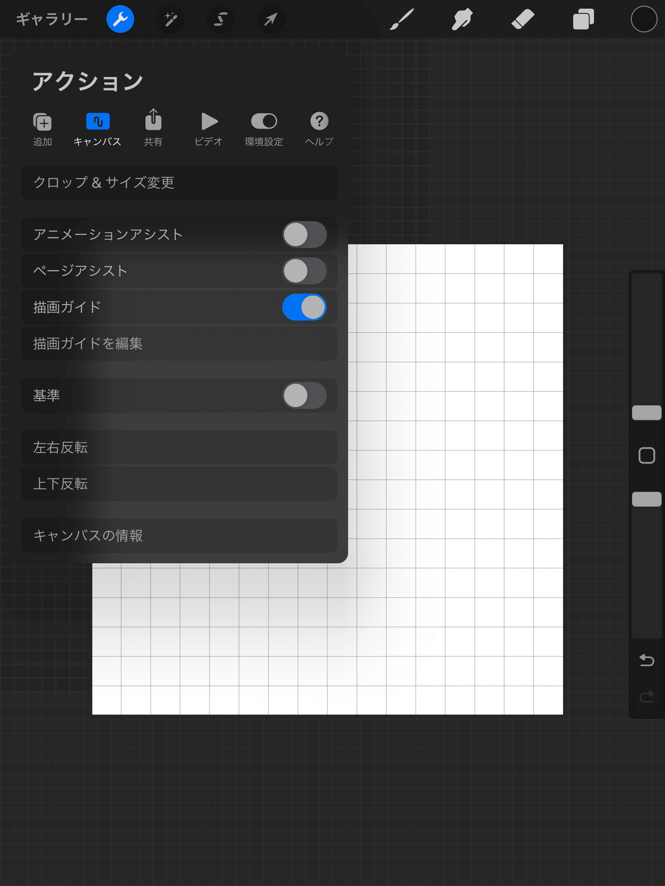Click the brush size slider handle
Screen dimensions: 665x886
pos(647,413)
